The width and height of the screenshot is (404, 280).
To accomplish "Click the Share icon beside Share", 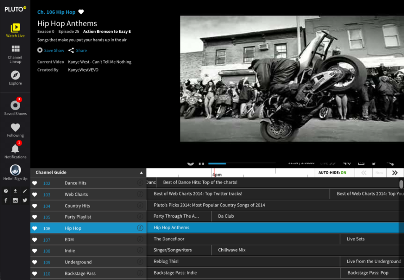I will click(x=71, y=50).
